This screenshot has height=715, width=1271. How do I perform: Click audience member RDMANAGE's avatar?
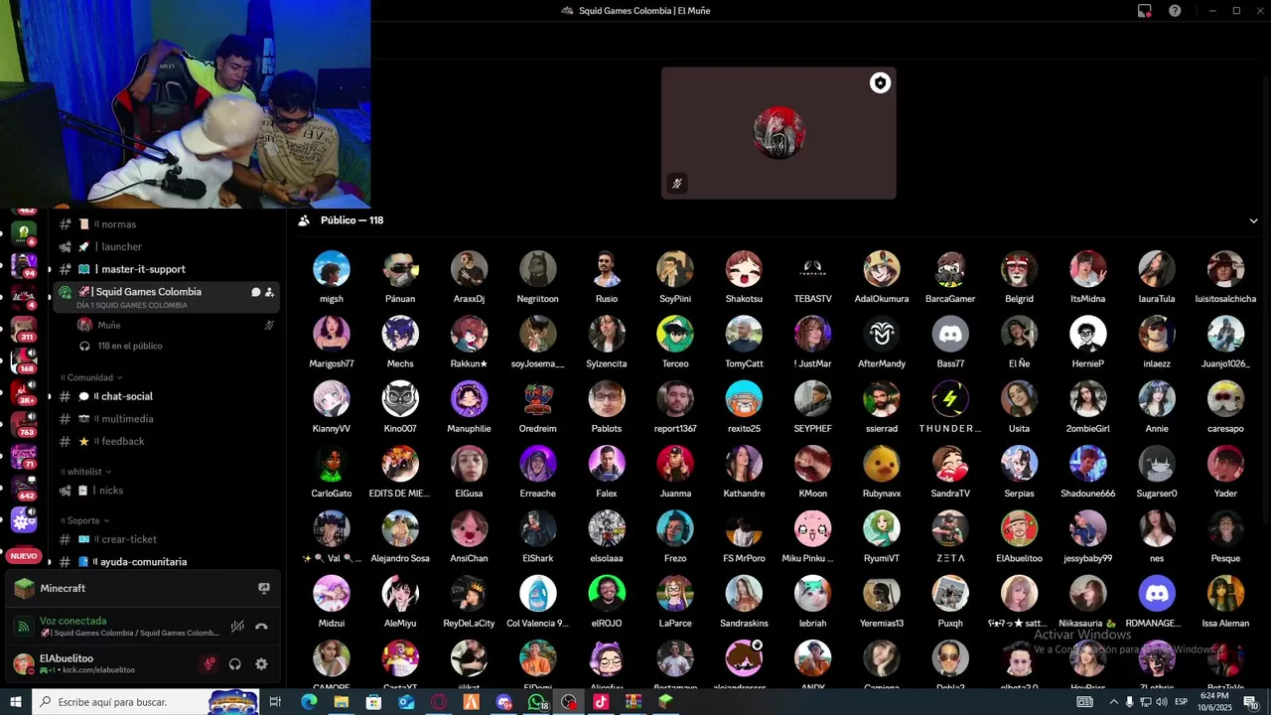1157,594
